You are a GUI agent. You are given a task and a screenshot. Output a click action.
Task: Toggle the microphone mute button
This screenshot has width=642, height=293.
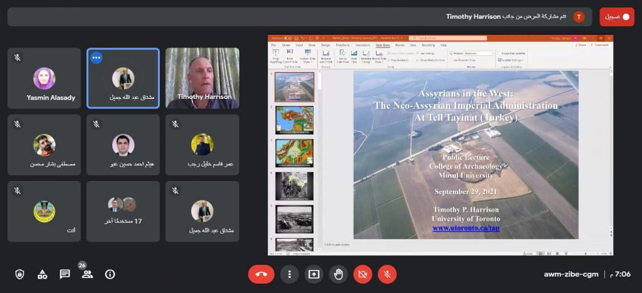pyautogui.click(x=387, y=274)
